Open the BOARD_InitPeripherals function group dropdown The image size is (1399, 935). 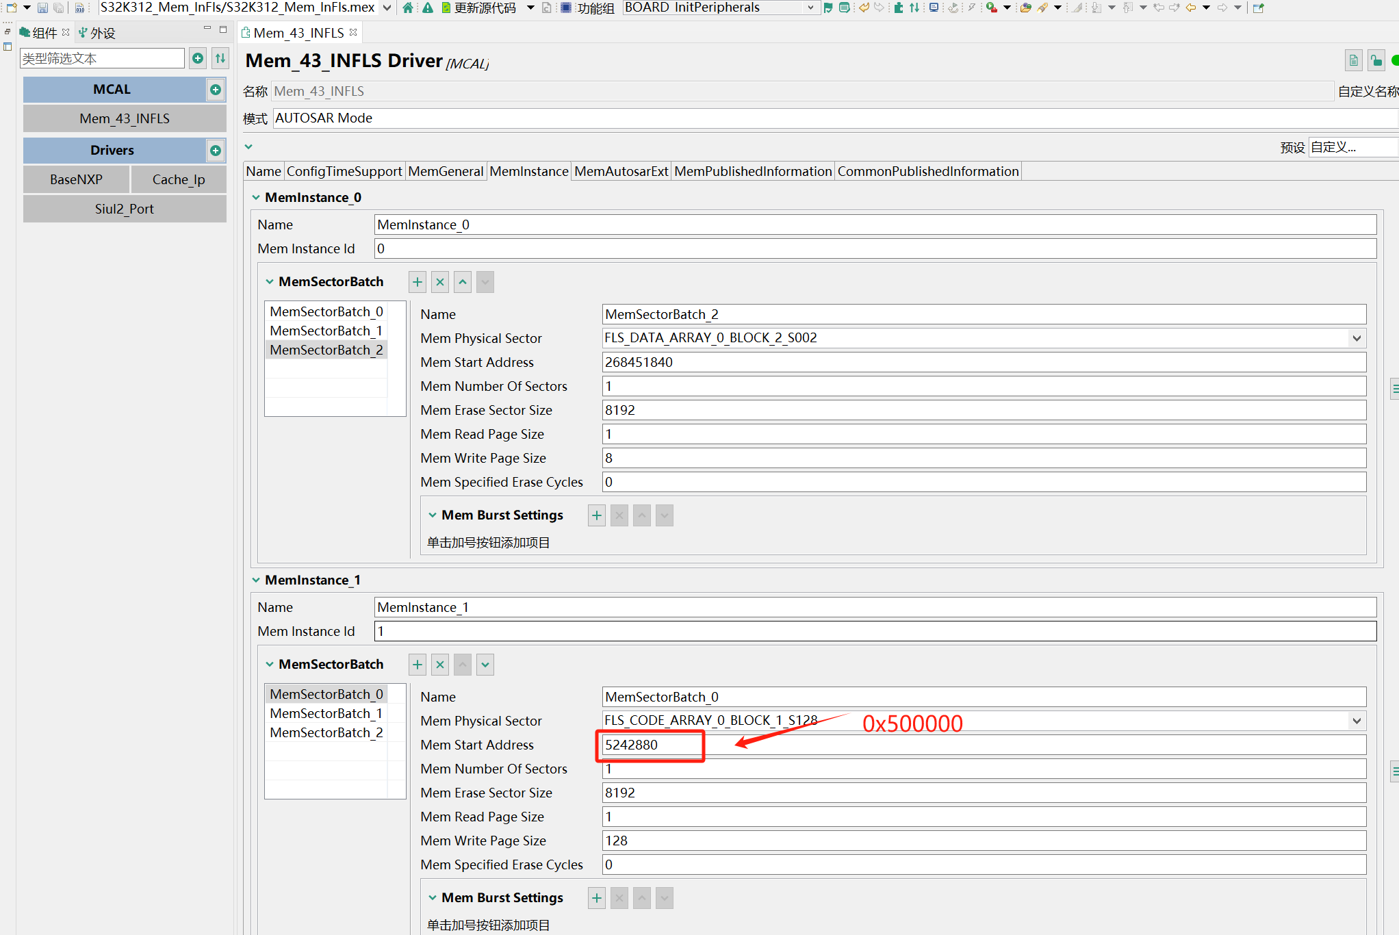[810, 8]
